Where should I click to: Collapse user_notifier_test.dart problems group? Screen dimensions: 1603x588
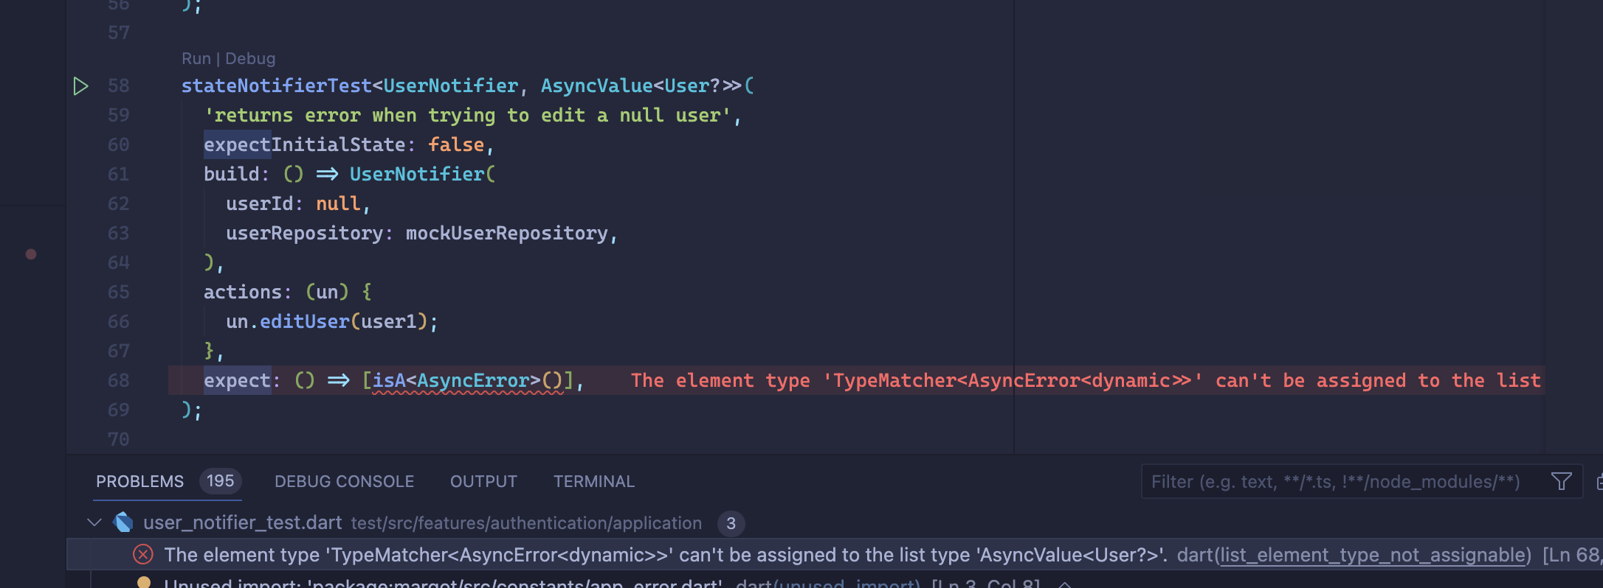(x=94, y=522)
